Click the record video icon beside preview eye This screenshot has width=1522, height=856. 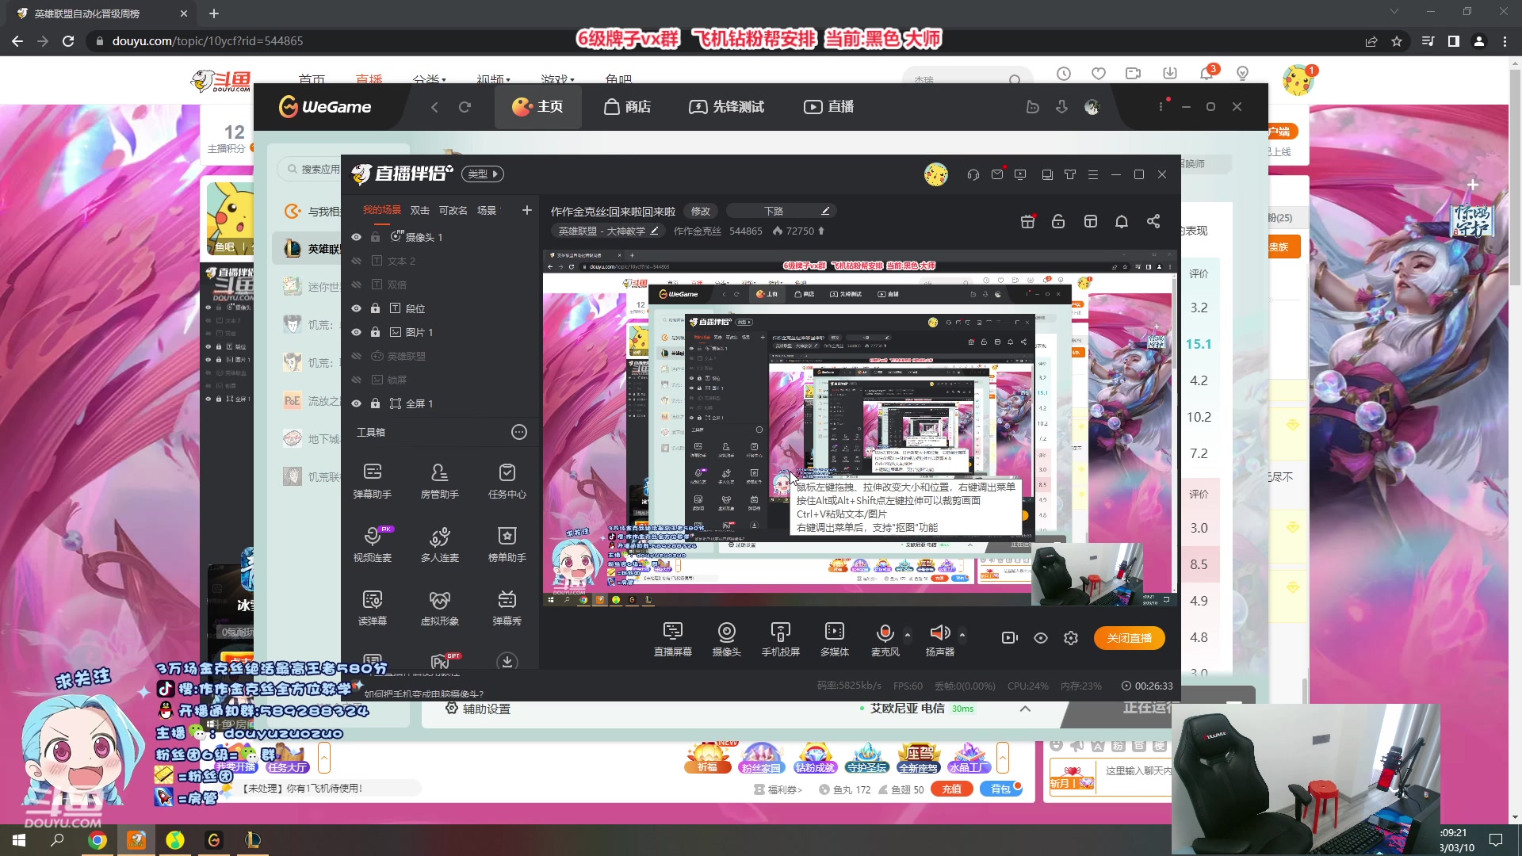(x=1010, y=638)
